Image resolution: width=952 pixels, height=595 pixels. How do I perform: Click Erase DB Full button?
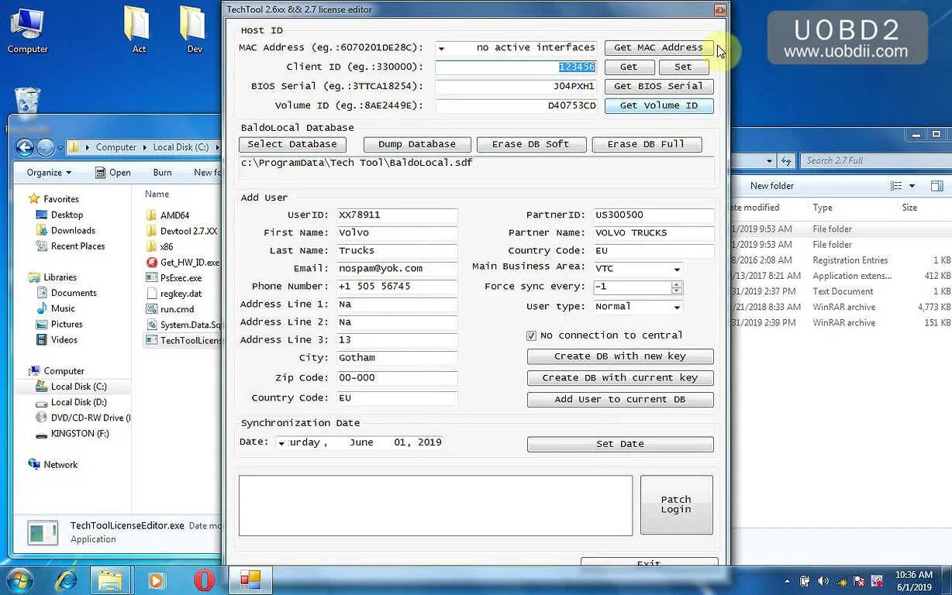tap(647, 144)
